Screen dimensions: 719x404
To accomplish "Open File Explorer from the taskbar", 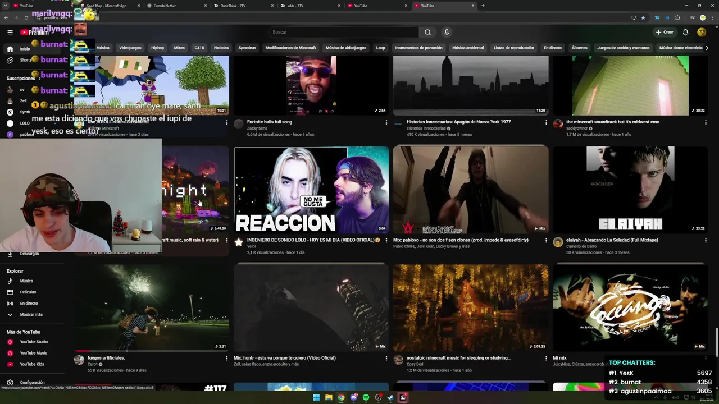I will coord(328,398).
